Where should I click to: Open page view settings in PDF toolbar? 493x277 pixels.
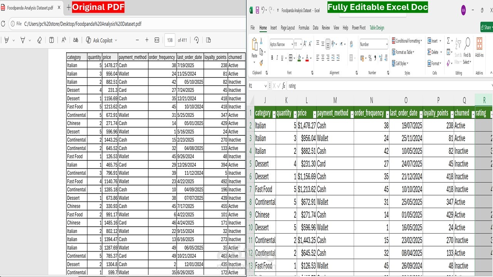[208, 40]
